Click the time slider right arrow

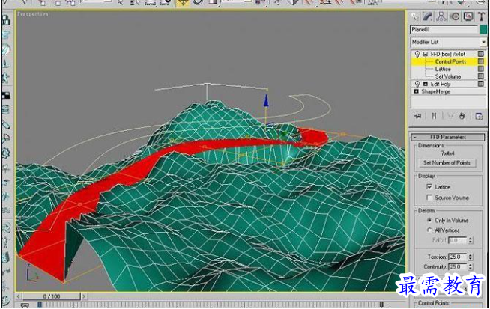84,296
